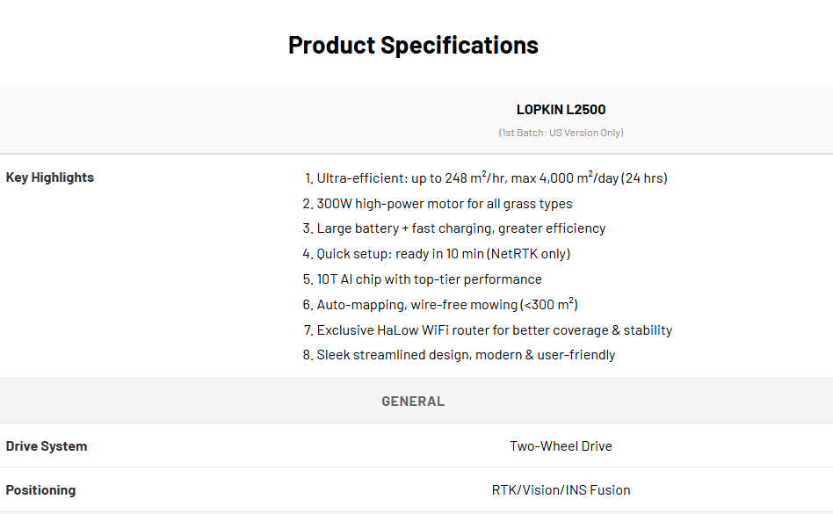This screenshot has height=514, width=833.
Task: Click the sleek streamlined design highlight
Action: coord(466,355)
